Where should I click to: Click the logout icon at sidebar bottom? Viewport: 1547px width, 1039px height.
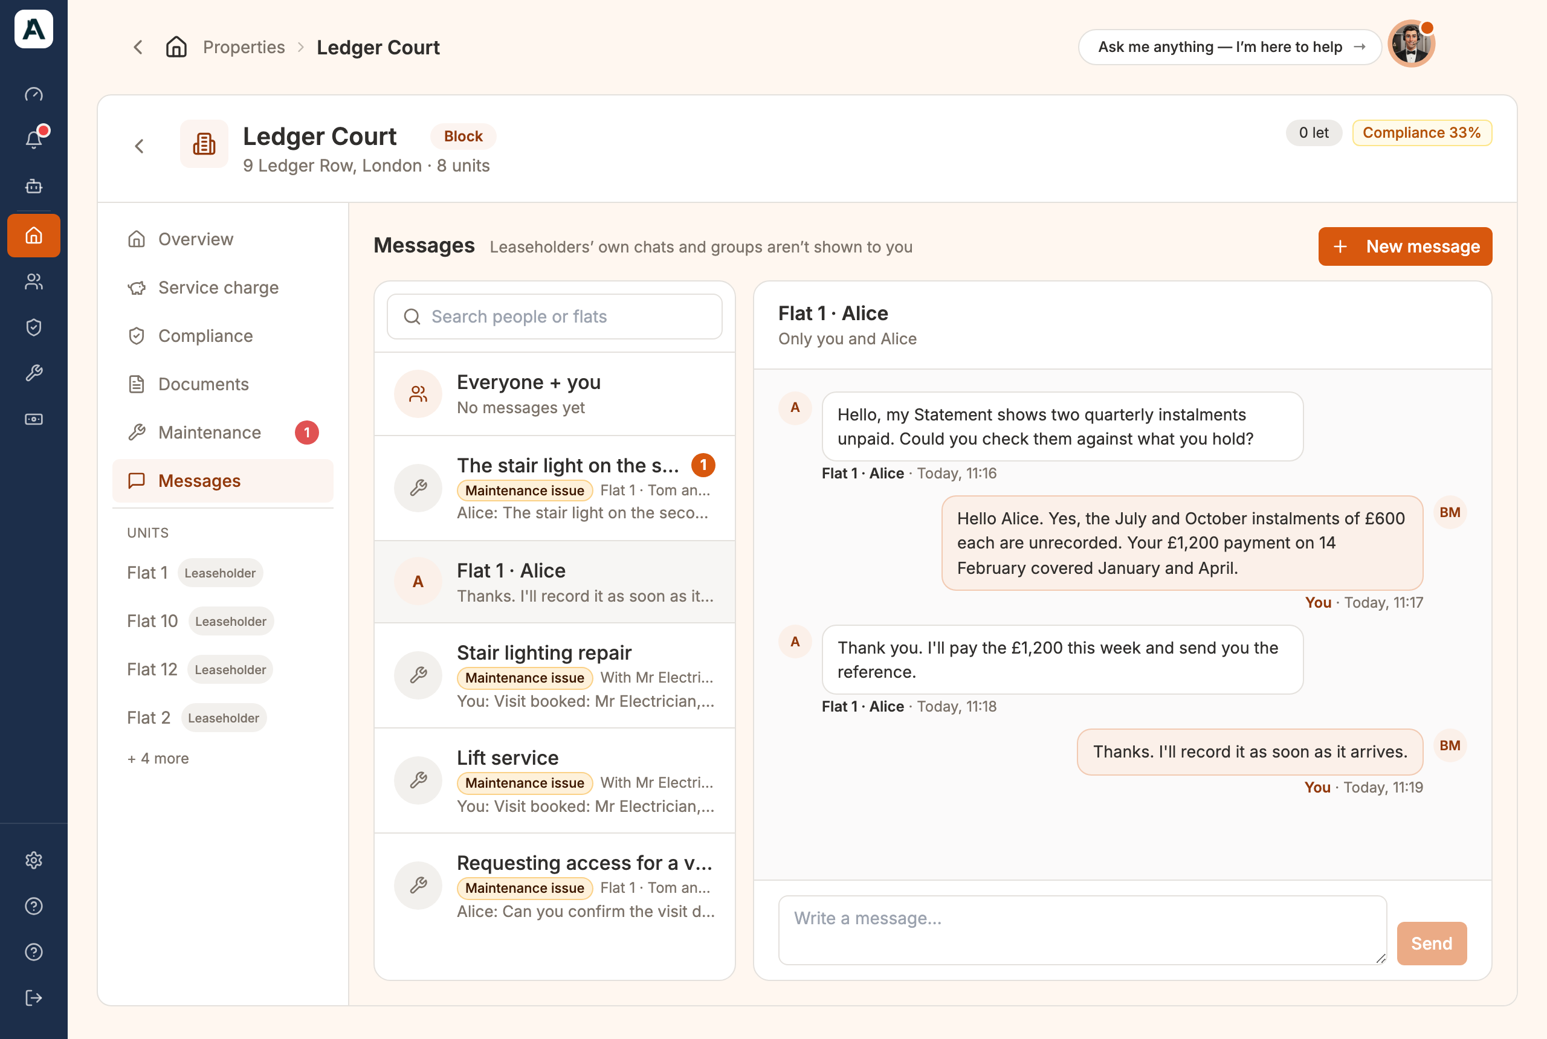pyautogui.click(x=34, y=998)
